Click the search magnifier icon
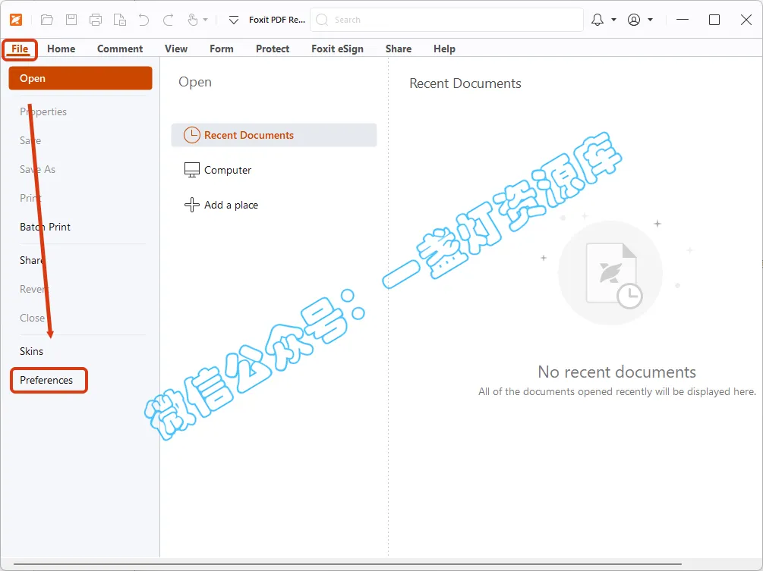The height and width of the screenshot is (571, 763). [322, 20]
